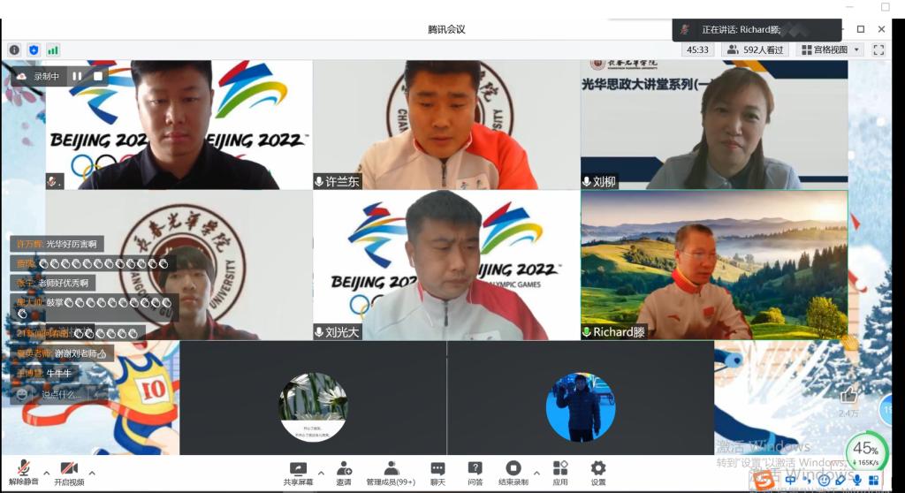The height and width of the screenshot is (493, 905).
Task: Open emoji picker beside chat input
Action: click(x=22, y=394)
